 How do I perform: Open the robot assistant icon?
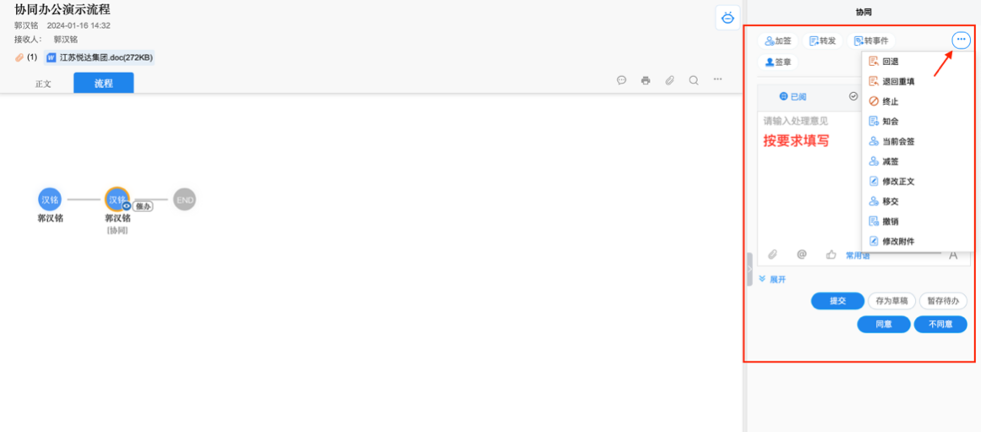click(728, 18)
